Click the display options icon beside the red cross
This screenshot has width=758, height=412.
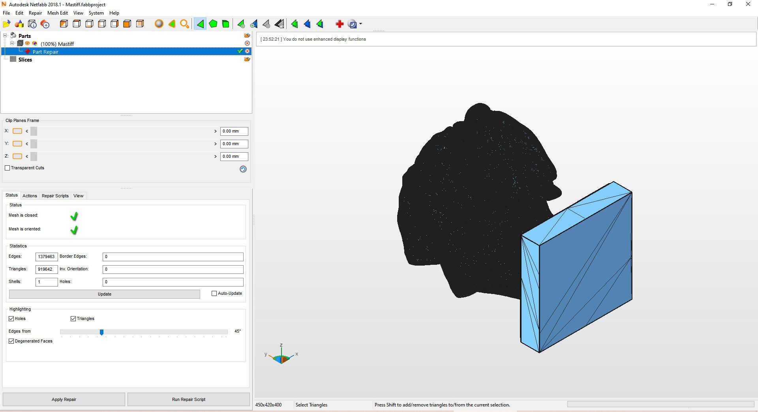click(353, 24)
